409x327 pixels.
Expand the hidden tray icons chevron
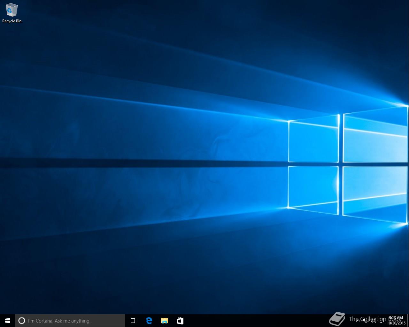coord(358,321)
